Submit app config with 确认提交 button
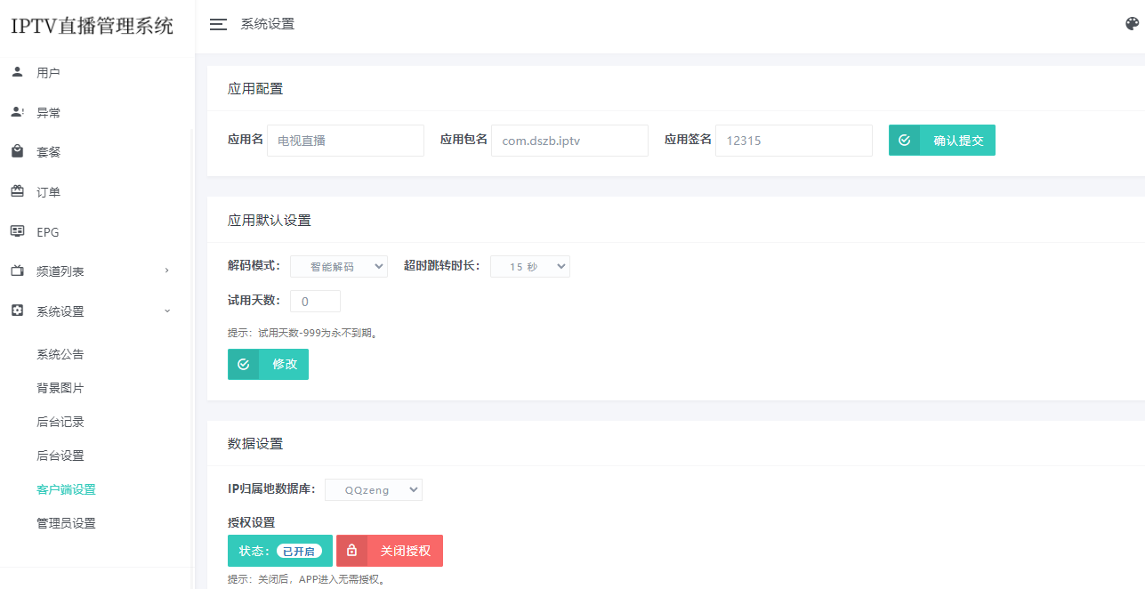The image size is (1145, 589). pos(941,140)
